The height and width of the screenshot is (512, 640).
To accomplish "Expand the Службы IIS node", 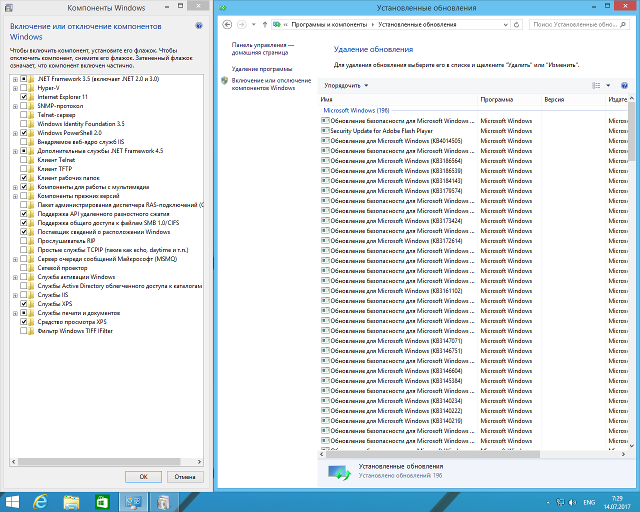I will (15, 295).
